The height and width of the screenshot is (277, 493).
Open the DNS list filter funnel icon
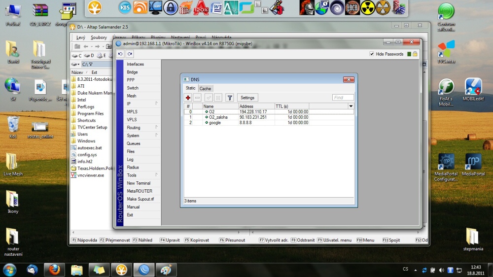(230, 98)
